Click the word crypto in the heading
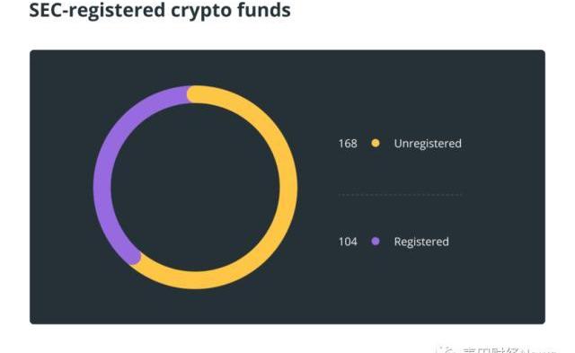Screen dimensions: 575x353 (201, 10)
